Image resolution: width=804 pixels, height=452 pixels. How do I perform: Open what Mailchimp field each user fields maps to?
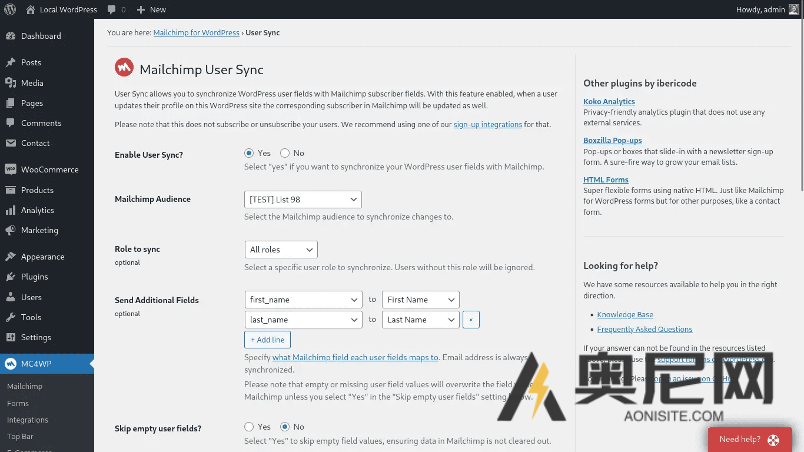356,357
